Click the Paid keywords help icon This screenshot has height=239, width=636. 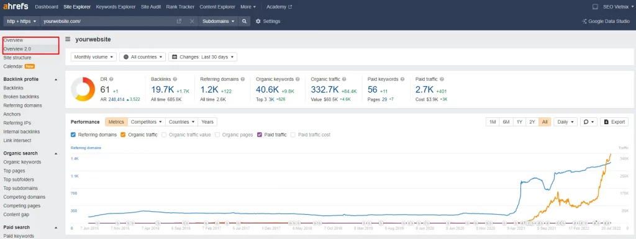pos(402,79)
